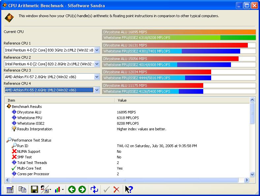This screenshot has height=196, width=260.
Task: Open the Reference CPU 1 dropdown arrow
Action: 97,50
